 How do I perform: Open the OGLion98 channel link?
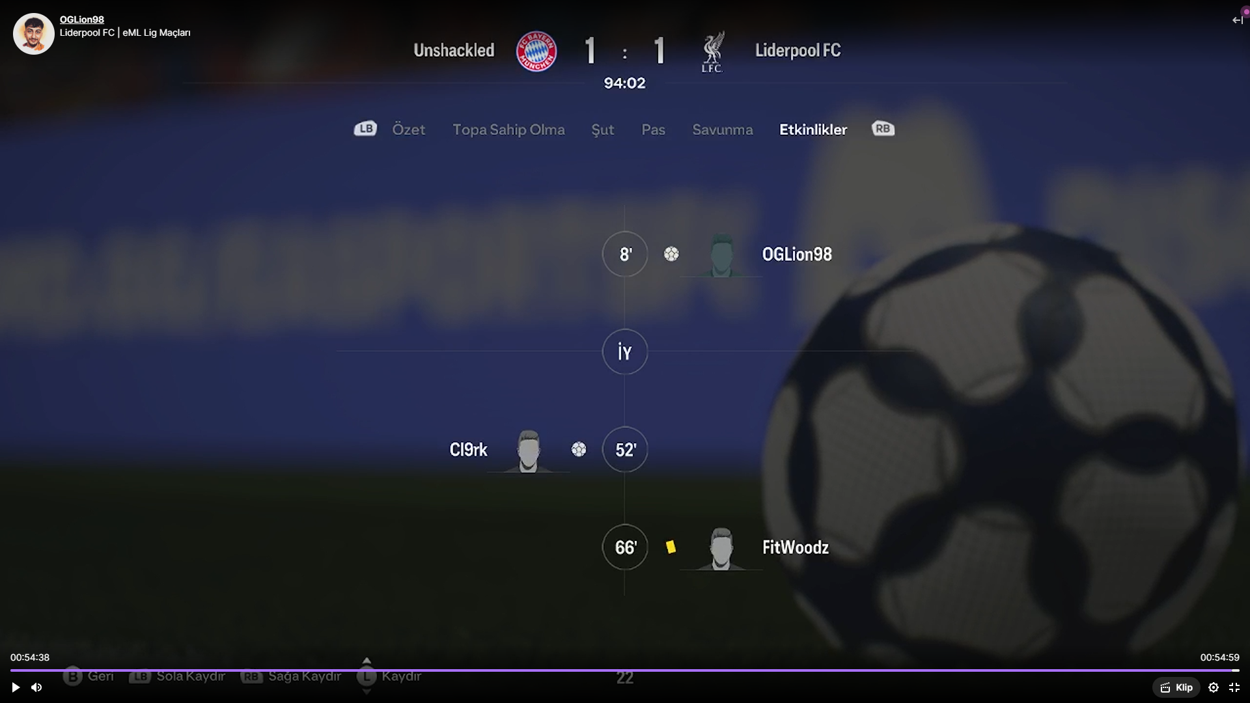[82, 20]
